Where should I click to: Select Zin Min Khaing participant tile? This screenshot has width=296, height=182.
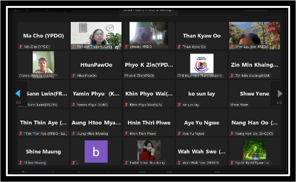(x=254, y=65)
